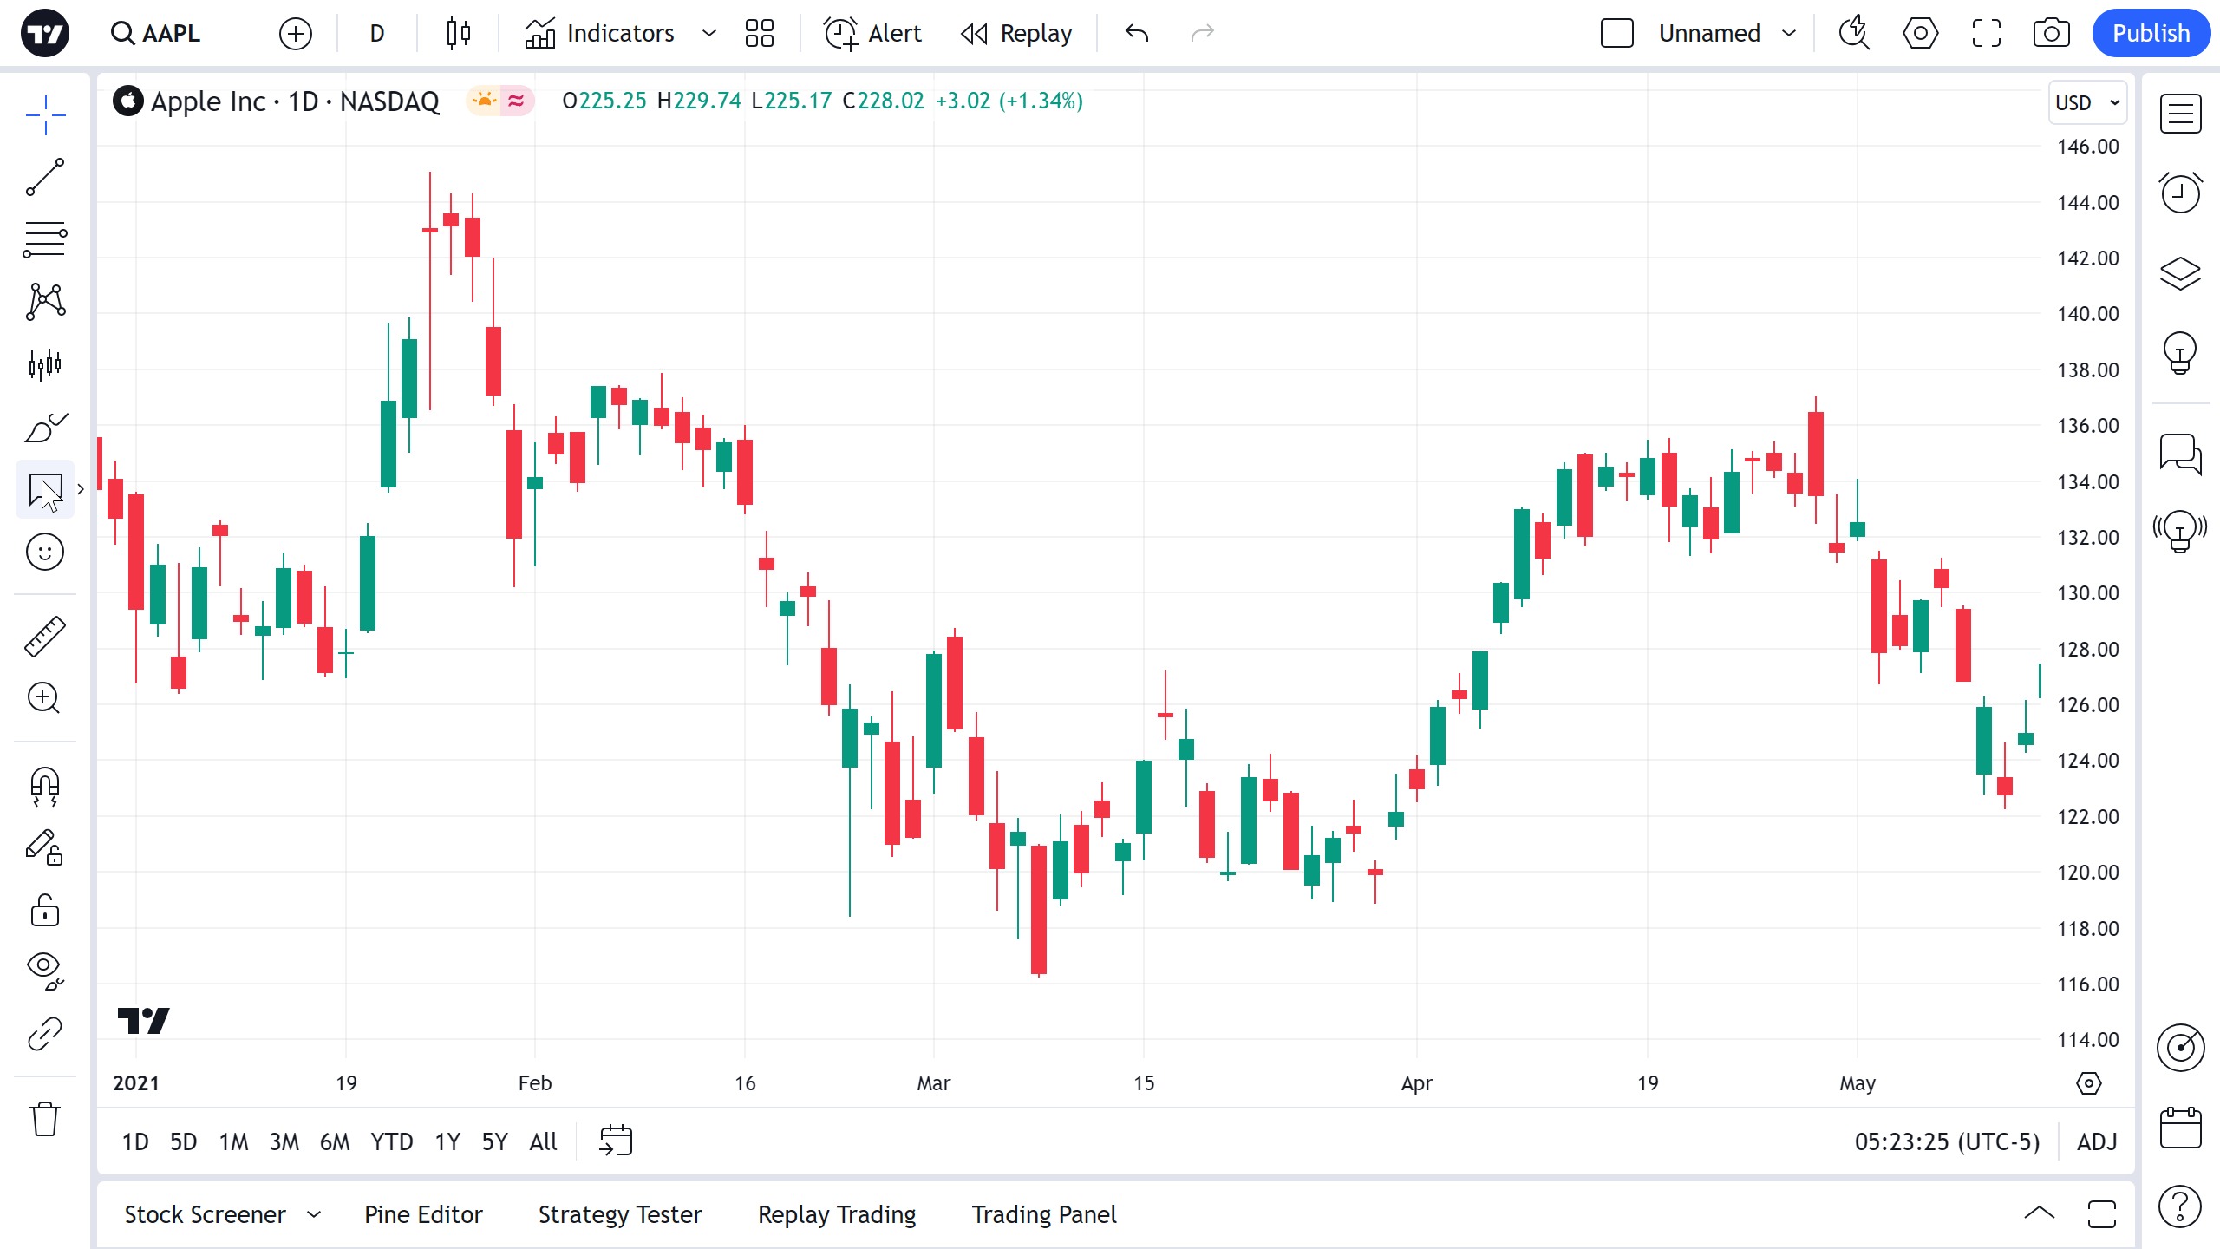Click the AAPL symbol search field
Screen dimensions: 2220x1249
coord(171,34)
